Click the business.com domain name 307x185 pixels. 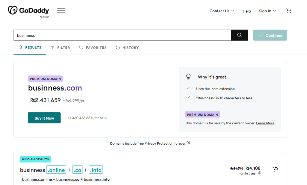[x=55, y=88]
